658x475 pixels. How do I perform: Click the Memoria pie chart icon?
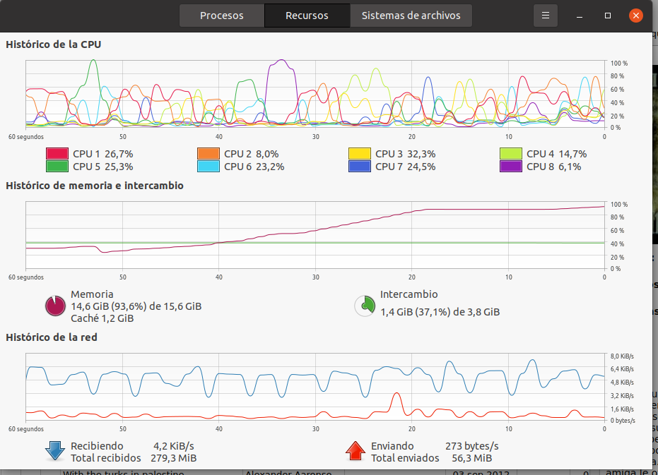coord(55,306)
